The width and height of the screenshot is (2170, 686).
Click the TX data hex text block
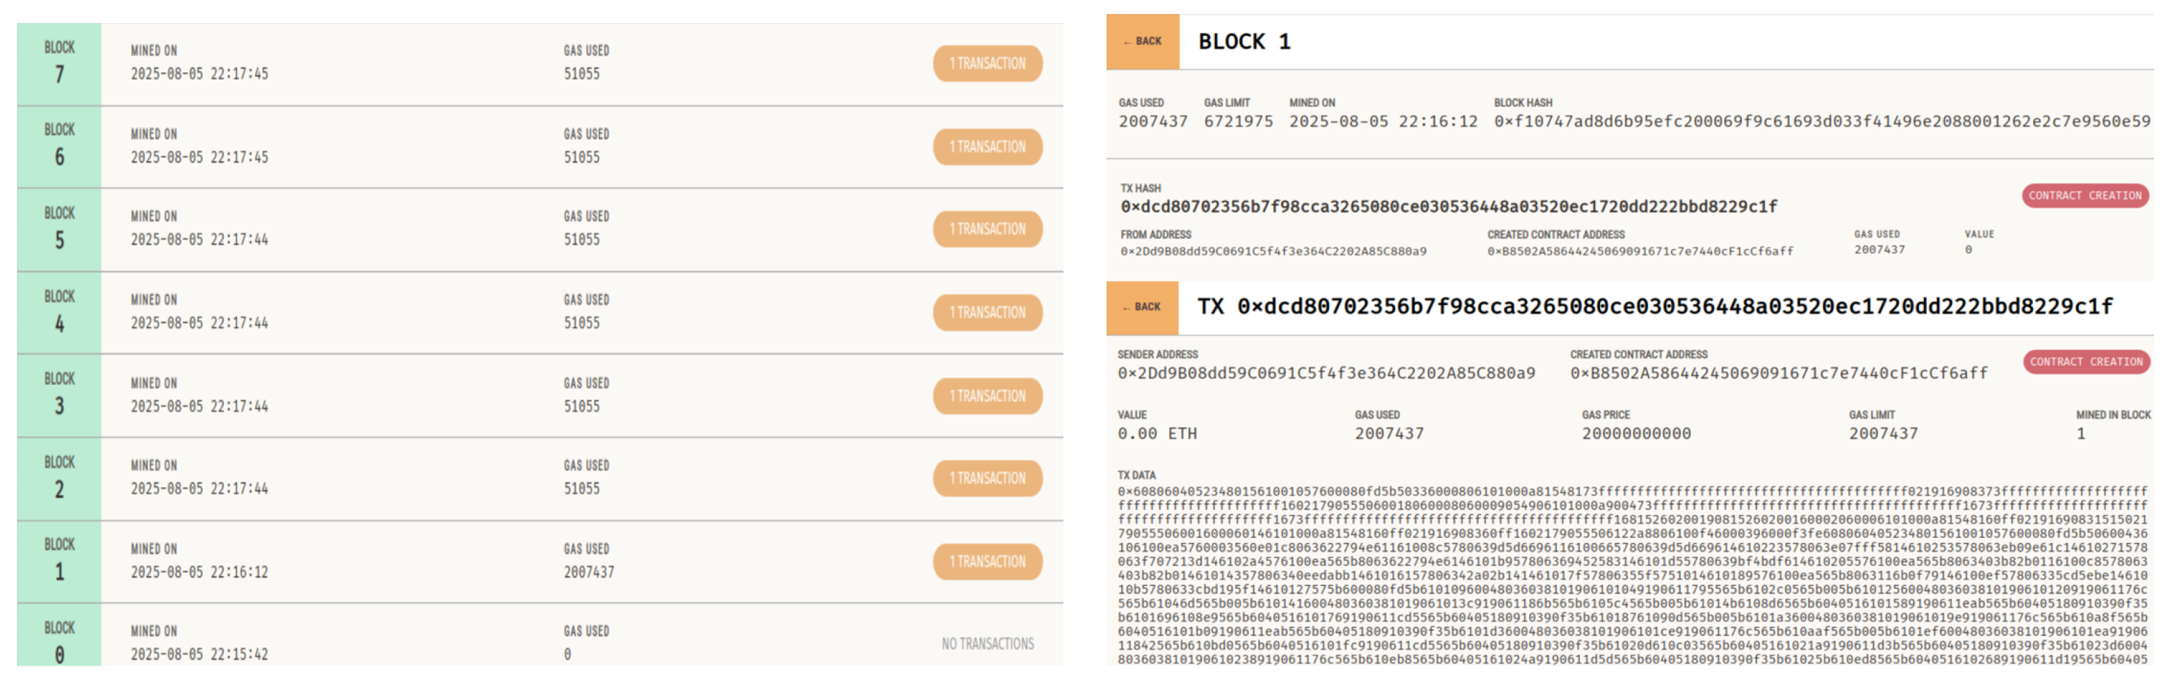pyautogui.click(x=1632, y=575)
